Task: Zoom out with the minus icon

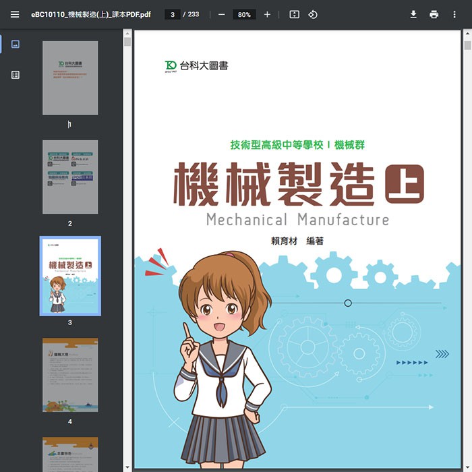Action: pos(221,14)
